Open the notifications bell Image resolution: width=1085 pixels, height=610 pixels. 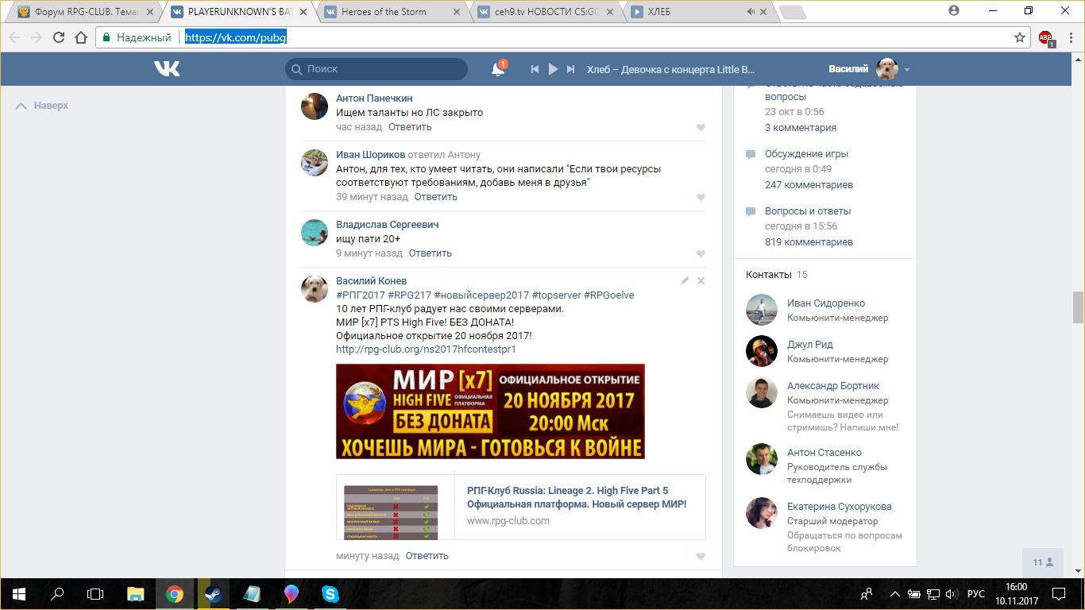pyautogui.click(x=498, y=70)
